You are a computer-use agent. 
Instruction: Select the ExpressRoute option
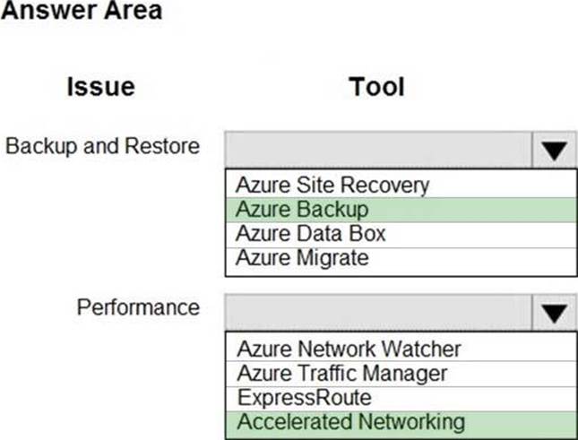pyautogui.click(x=303, y=397)
